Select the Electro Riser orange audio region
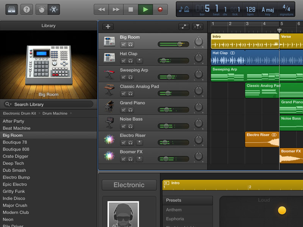This screenshot has height=227, width=303. [262, 139]
